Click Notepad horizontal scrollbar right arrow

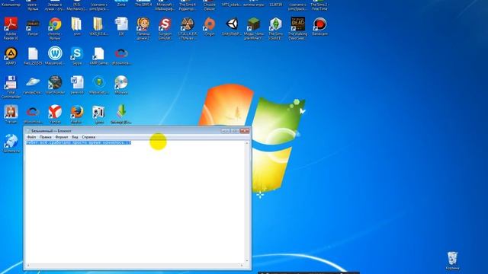242,266
